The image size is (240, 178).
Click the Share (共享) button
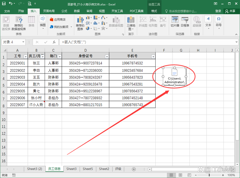coord(230,11)
